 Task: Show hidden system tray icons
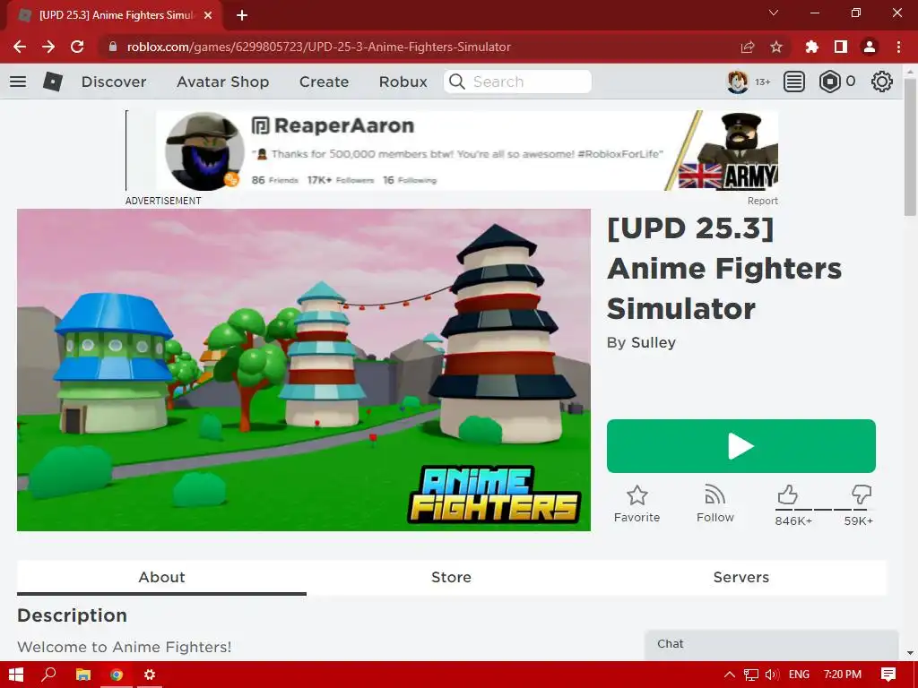pyautogui.click(x=730, y=675)
